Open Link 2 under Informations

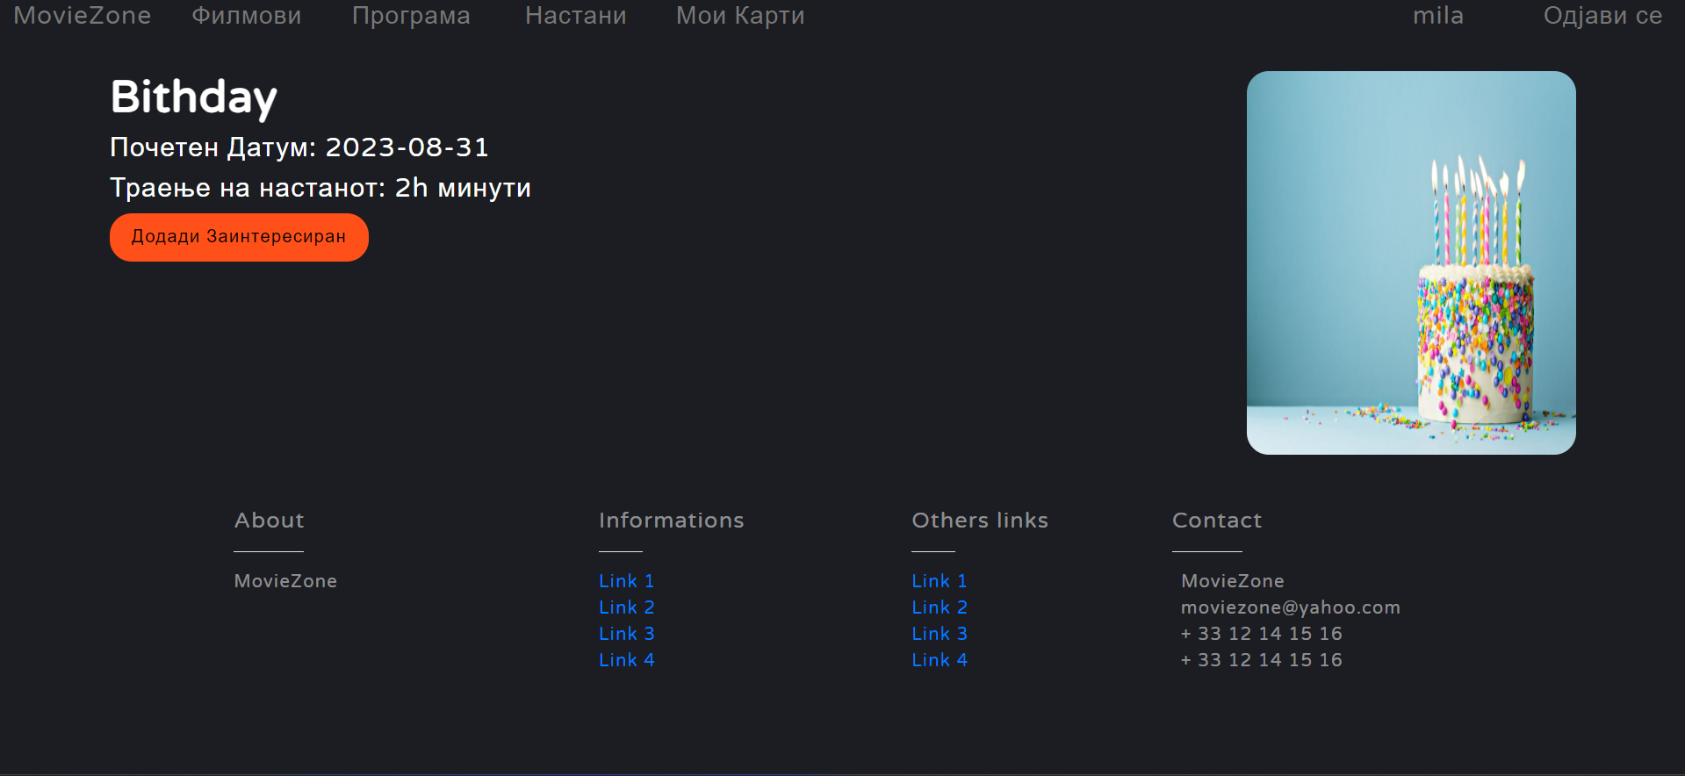pyautogui.click(x=626, y=607)
